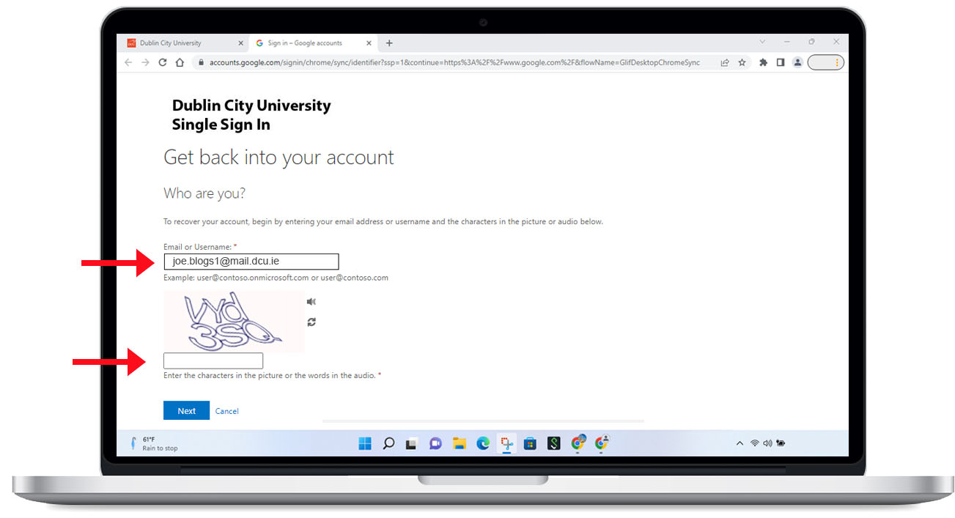Click the CAPTCHA characters input box
955x518 pixels.
(x=213, y=360)
